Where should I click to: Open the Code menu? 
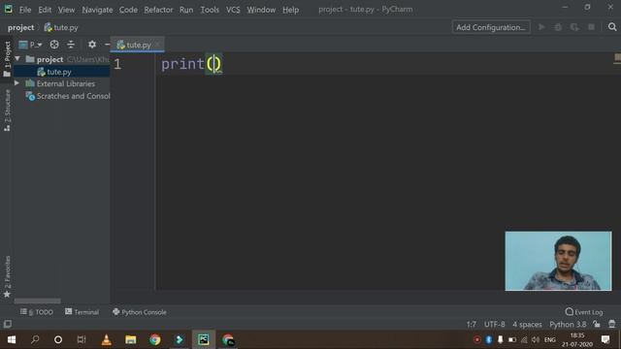click(x=128, y=10)
